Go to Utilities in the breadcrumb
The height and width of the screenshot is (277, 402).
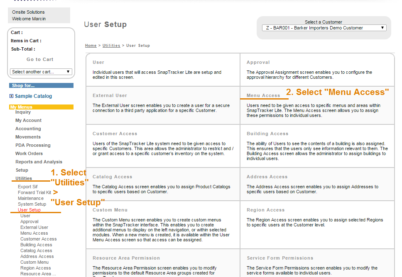[x=111, y=46]
